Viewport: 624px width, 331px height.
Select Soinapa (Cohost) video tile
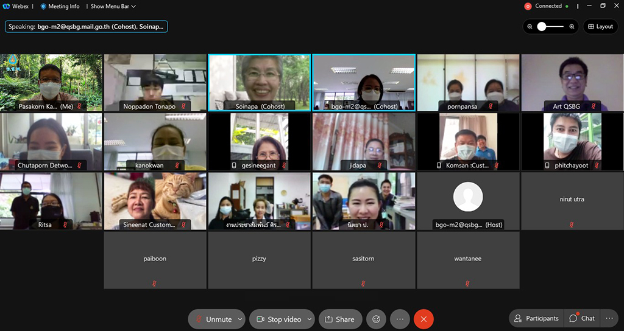coord(260,82)
